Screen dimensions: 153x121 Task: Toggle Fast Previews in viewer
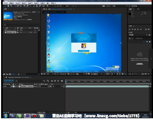(115, 74)
